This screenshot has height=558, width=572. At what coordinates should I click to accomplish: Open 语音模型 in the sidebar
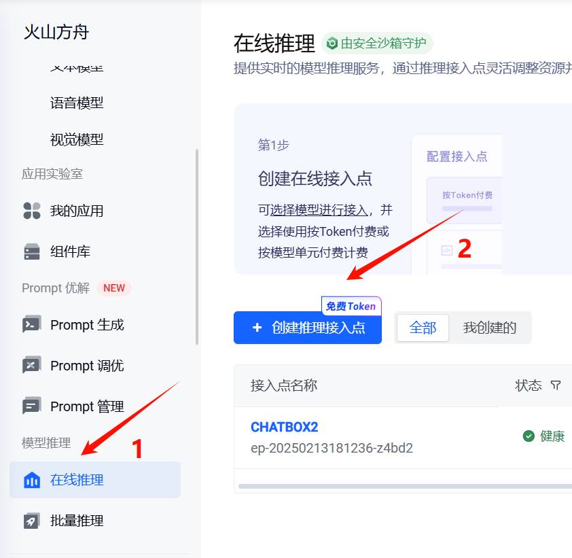click(x=77, y=103)
